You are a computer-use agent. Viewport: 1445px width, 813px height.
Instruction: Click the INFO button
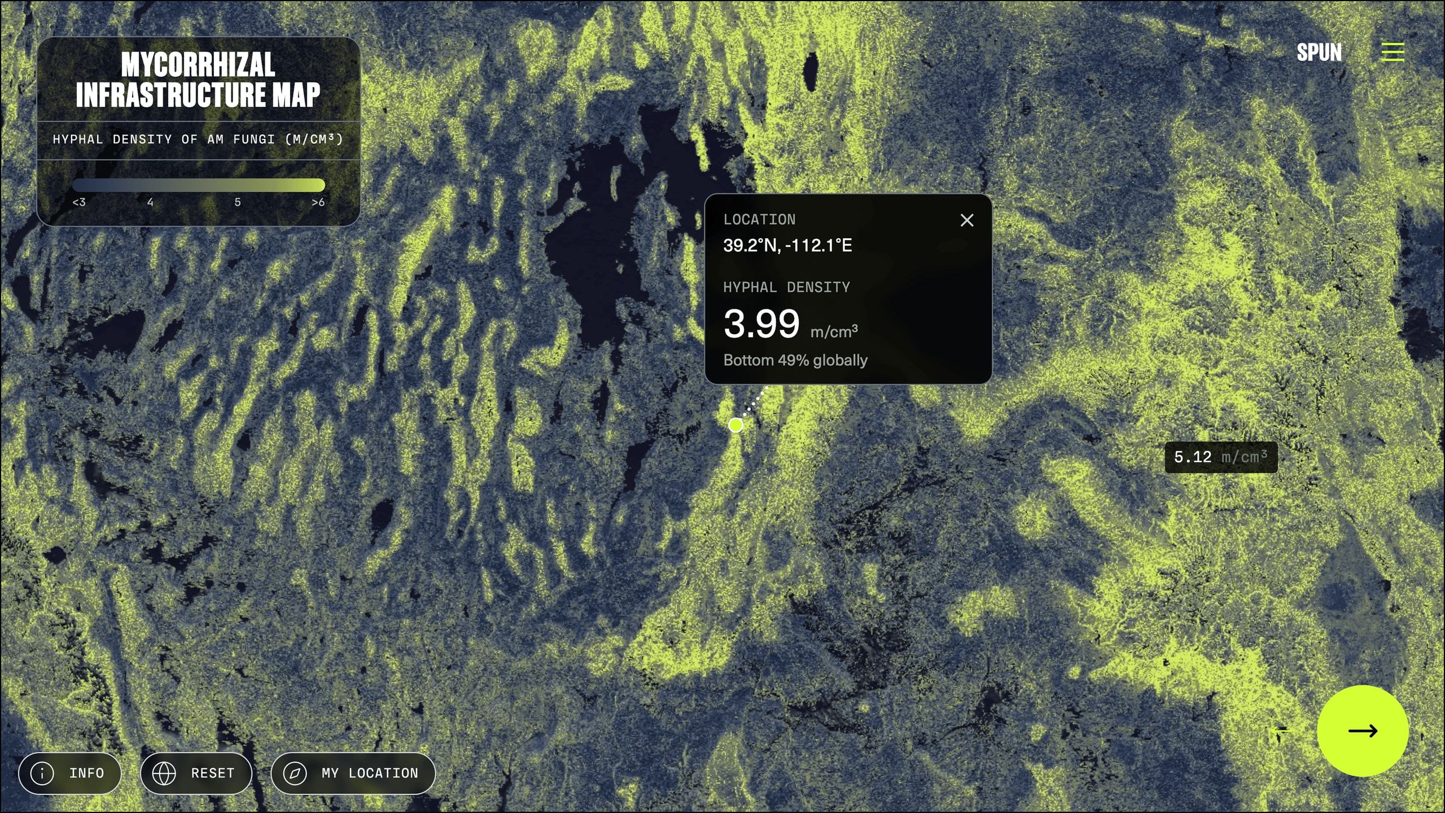click(70, 773)
